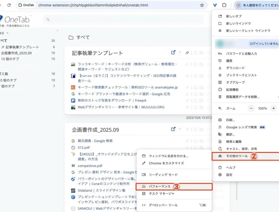
Task: Open the 表示 dropdown in sidebar
Action: [x=4, y=33]
